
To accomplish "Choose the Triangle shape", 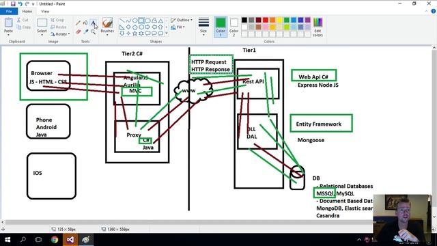I will [x=160, y=20].
